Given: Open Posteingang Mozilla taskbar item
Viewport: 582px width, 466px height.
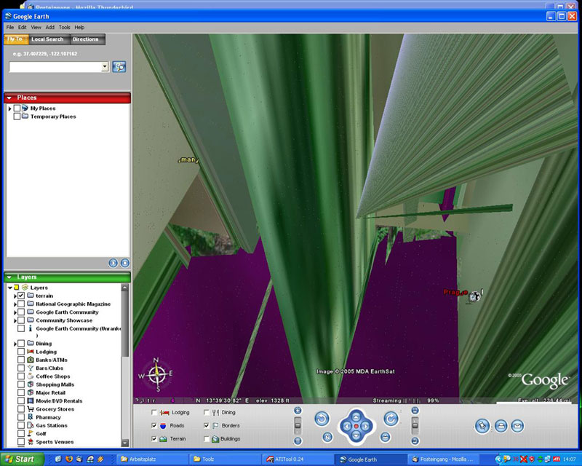Looking at the screenshot, I should pos(442,459).
